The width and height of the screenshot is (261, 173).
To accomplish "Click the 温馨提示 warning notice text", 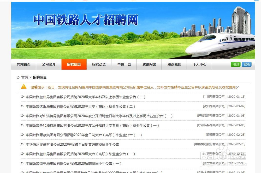I will coord(133,87).
